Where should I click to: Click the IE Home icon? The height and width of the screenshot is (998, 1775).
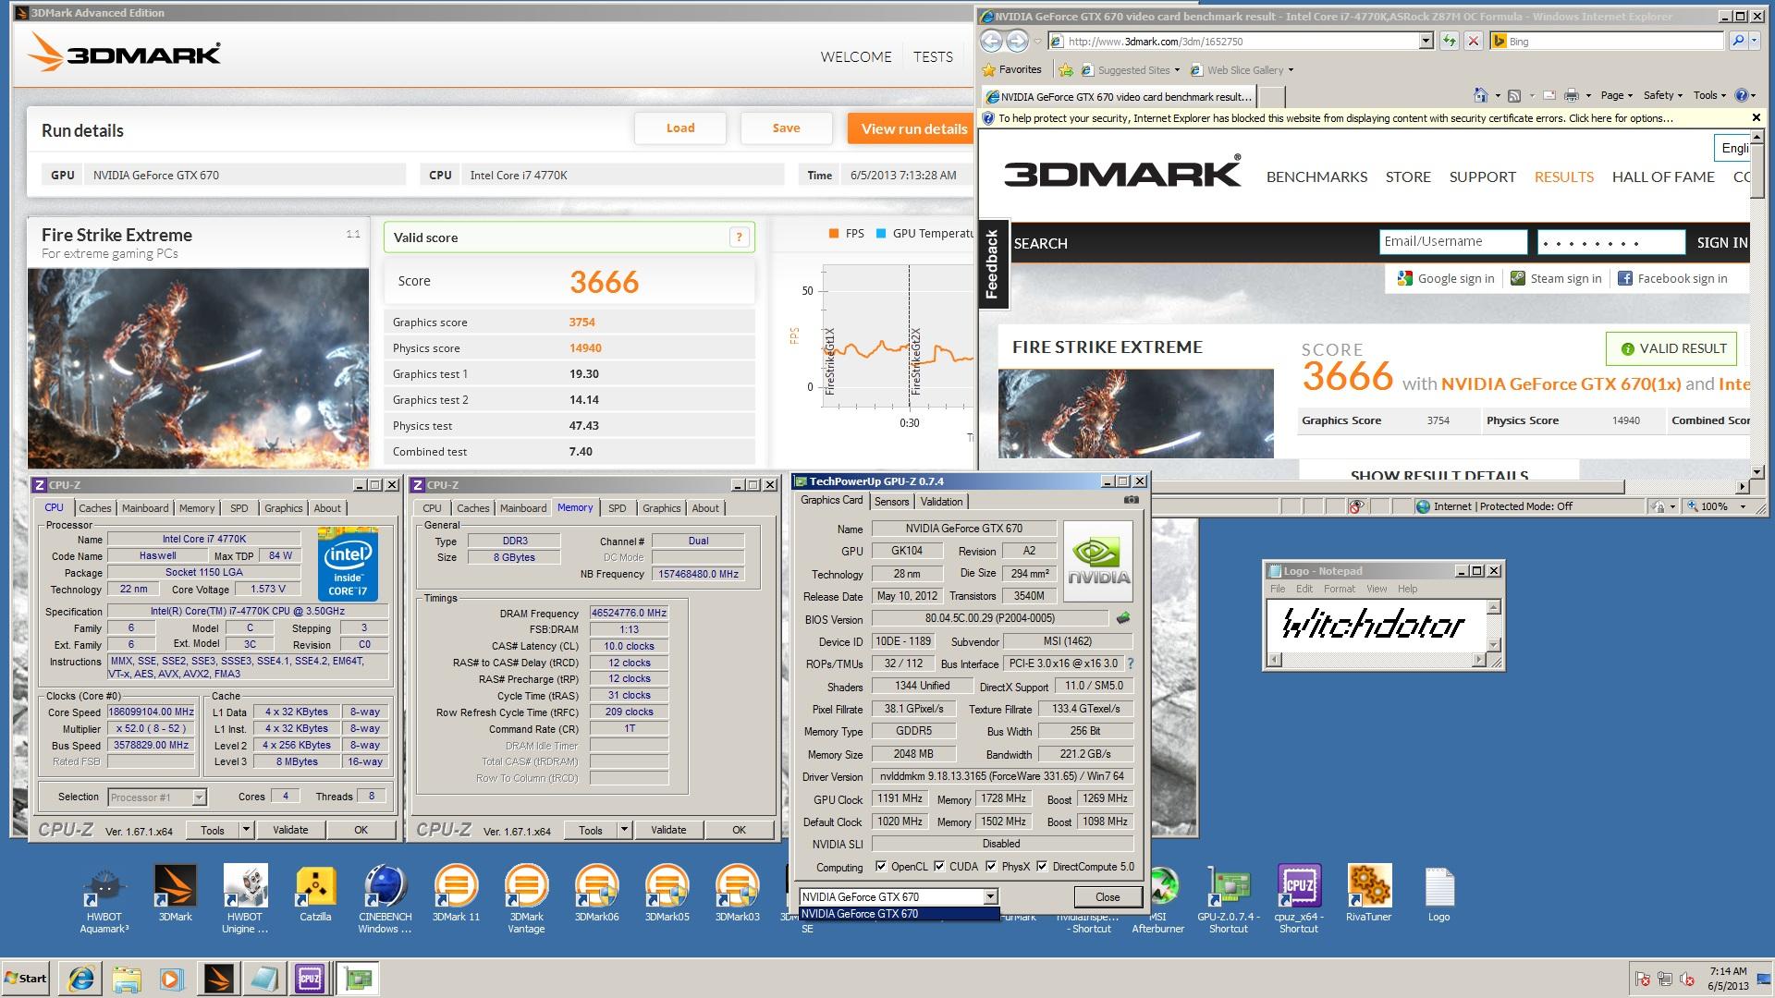pyautogui.click(x=1480, y=95)
